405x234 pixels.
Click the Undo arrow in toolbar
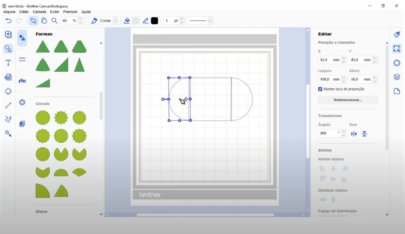[8, 21]
